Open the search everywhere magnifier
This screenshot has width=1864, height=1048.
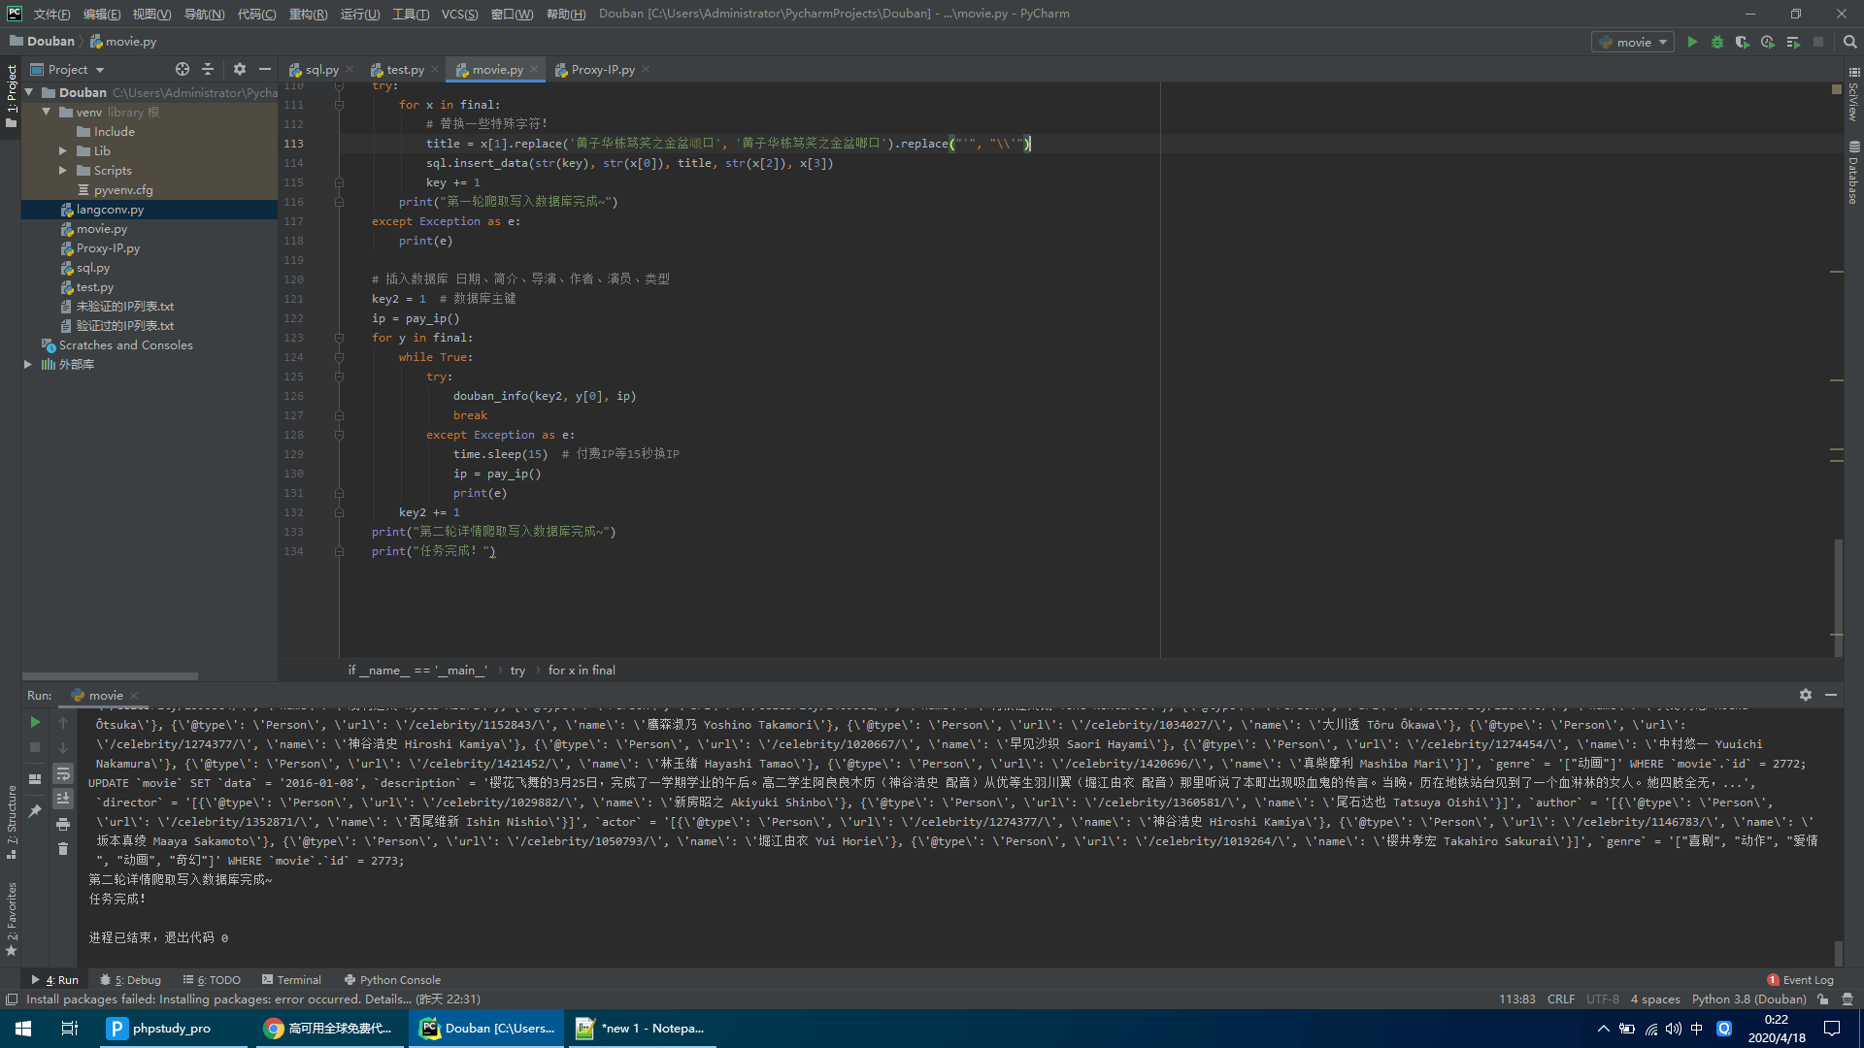(x=1850, y=42)
